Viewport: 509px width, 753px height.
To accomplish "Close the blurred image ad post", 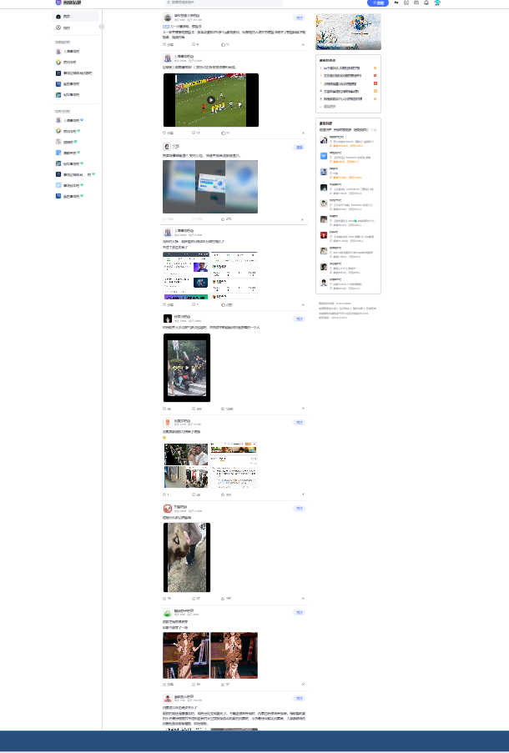I will 302,219.
